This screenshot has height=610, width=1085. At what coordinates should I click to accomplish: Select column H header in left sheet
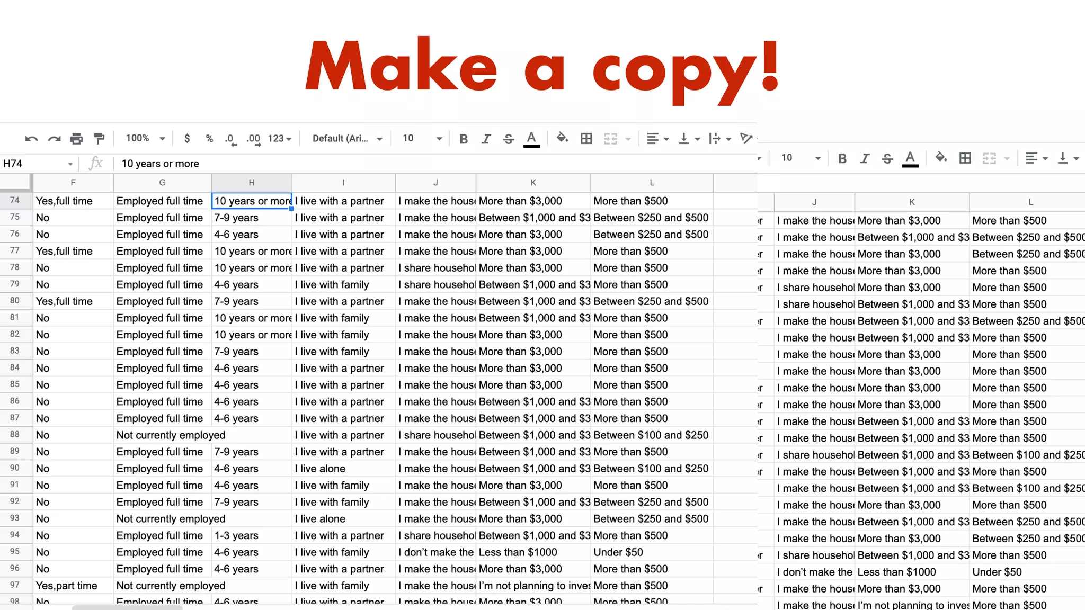(x=252, y=183)
